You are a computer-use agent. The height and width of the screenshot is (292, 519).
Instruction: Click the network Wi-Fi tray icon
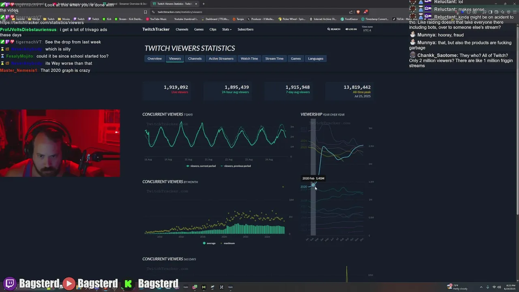[494, 287]
